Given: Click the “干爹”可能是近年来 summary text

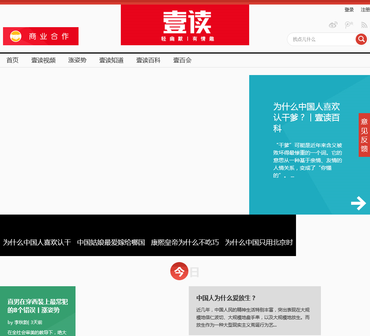Looking at the screenshot, I should pyautogui.click(x=307, y=160).
